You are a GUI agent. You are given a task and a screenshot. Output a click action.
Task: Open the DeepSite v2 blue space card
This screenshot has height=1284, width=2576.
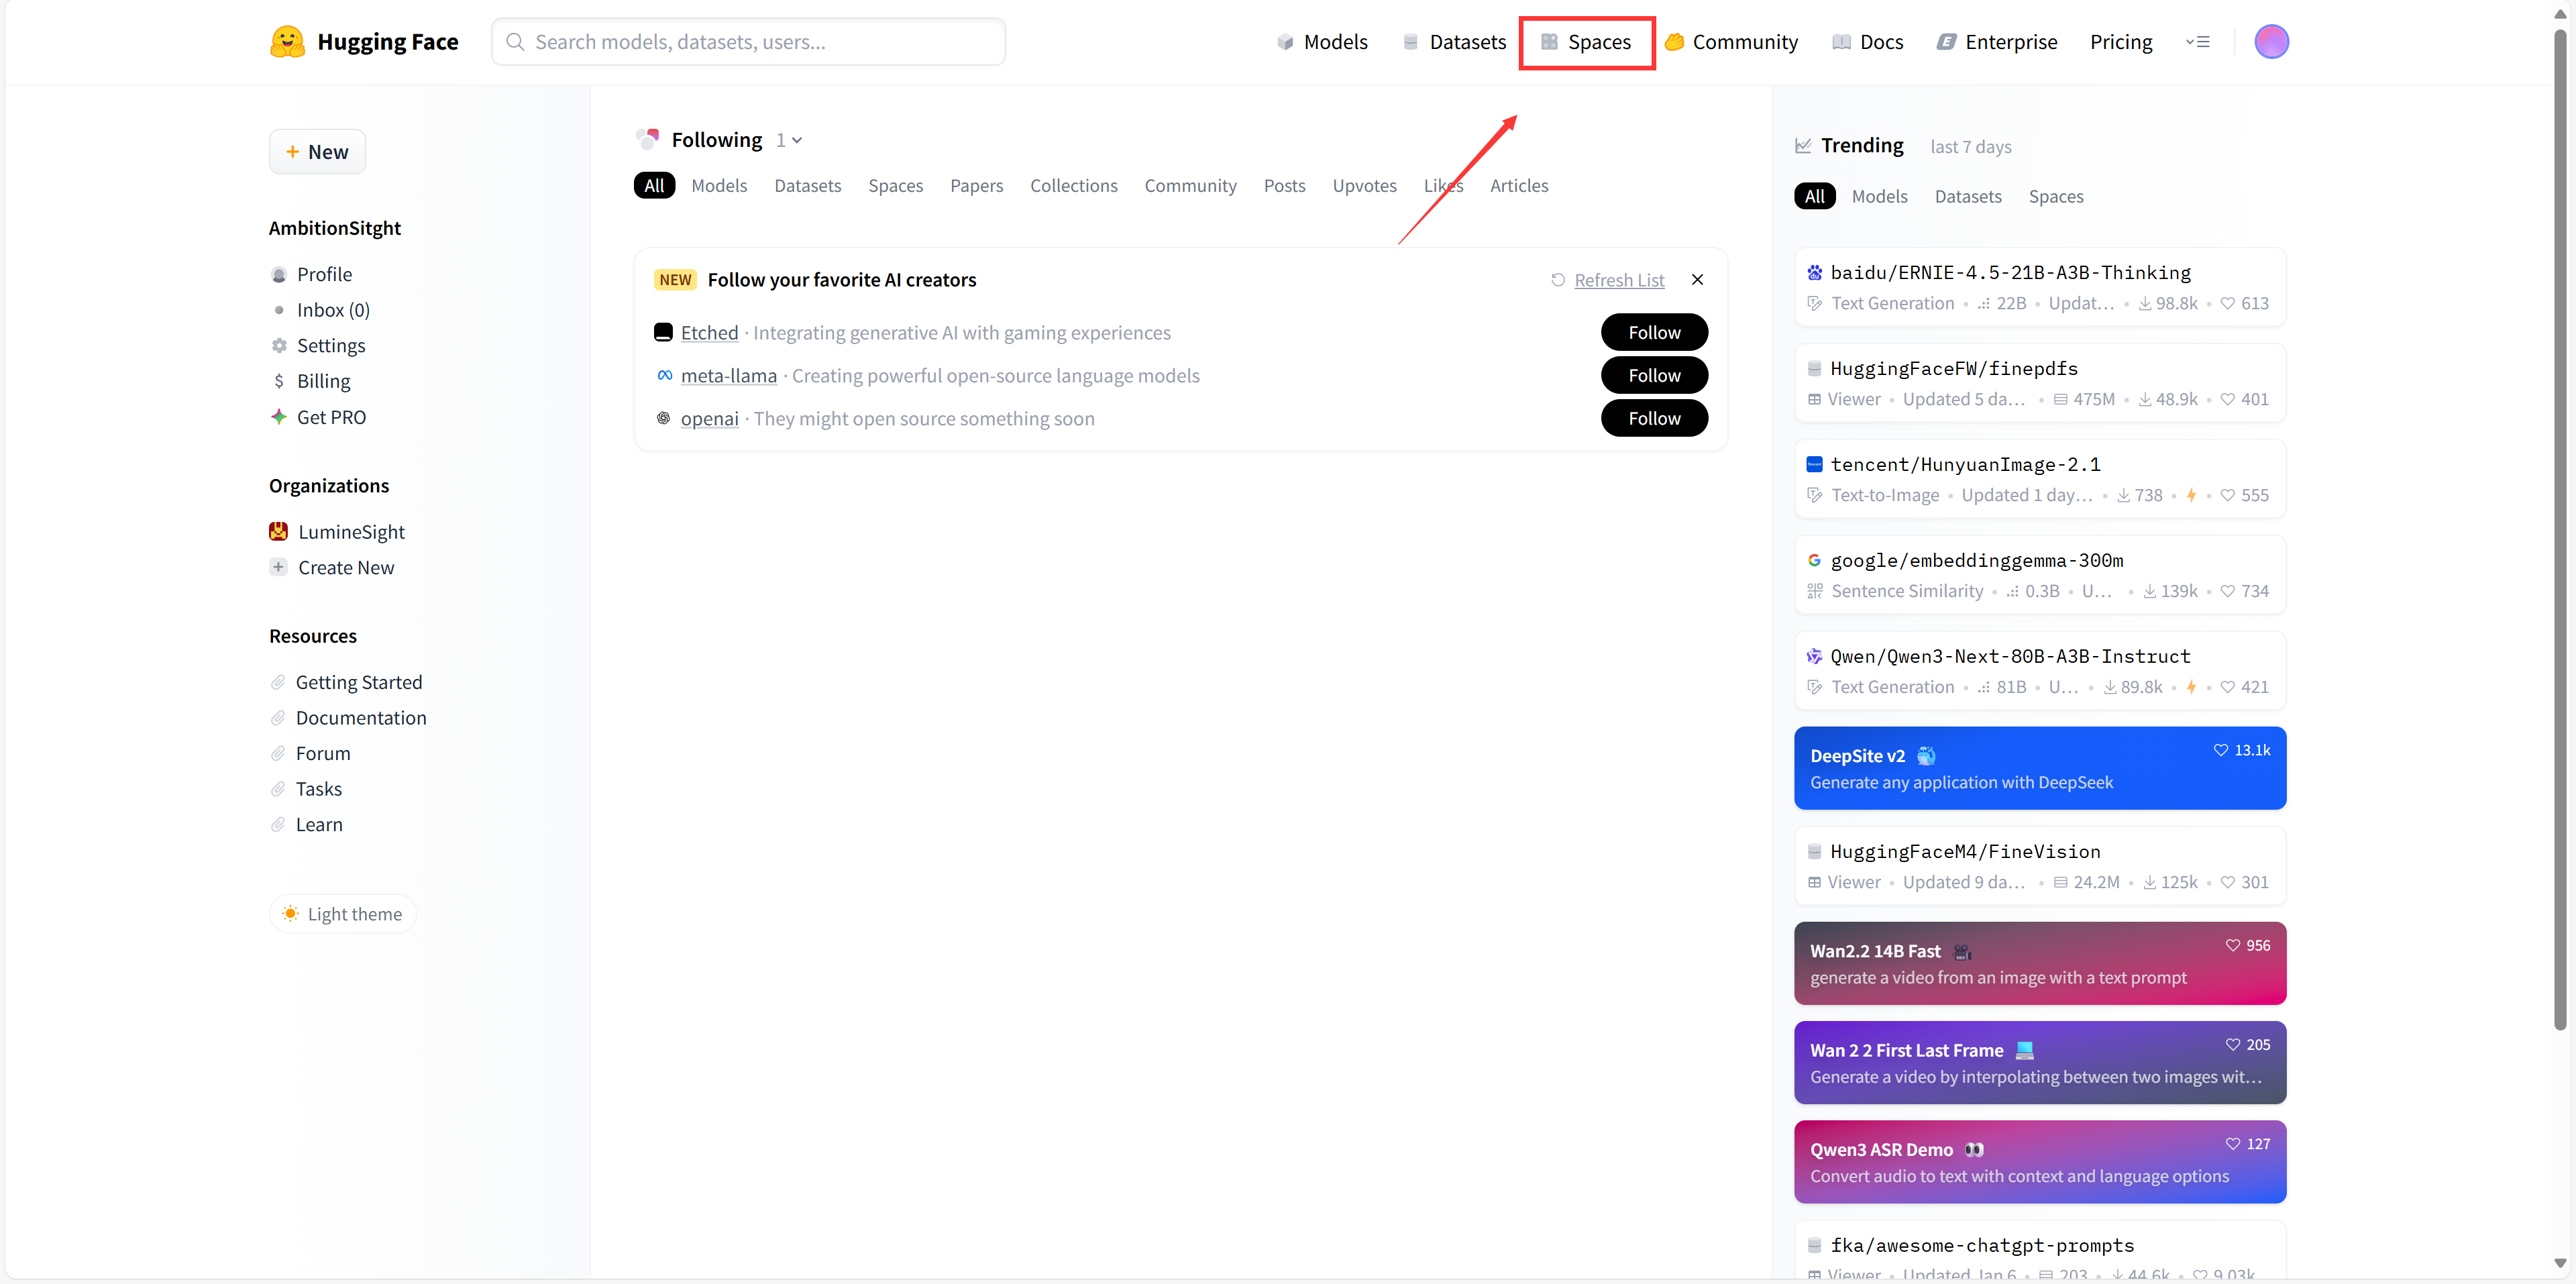tap(2039, 768)
